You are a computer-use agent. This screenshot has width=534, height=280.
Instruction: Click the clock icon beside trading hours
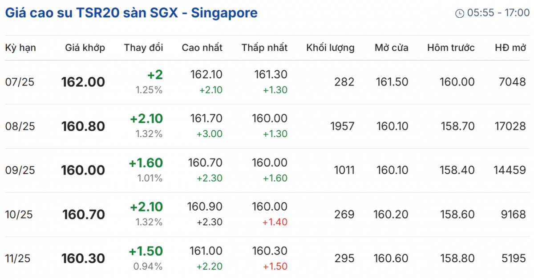[x=460, y=13]
